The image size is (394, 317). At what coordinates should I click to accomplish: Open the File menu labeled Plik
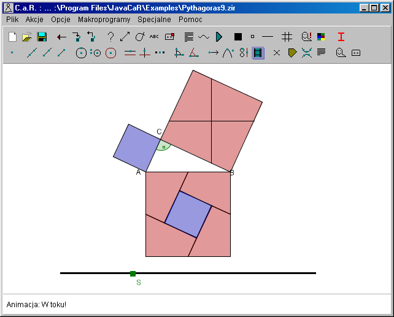coord(12,20)
